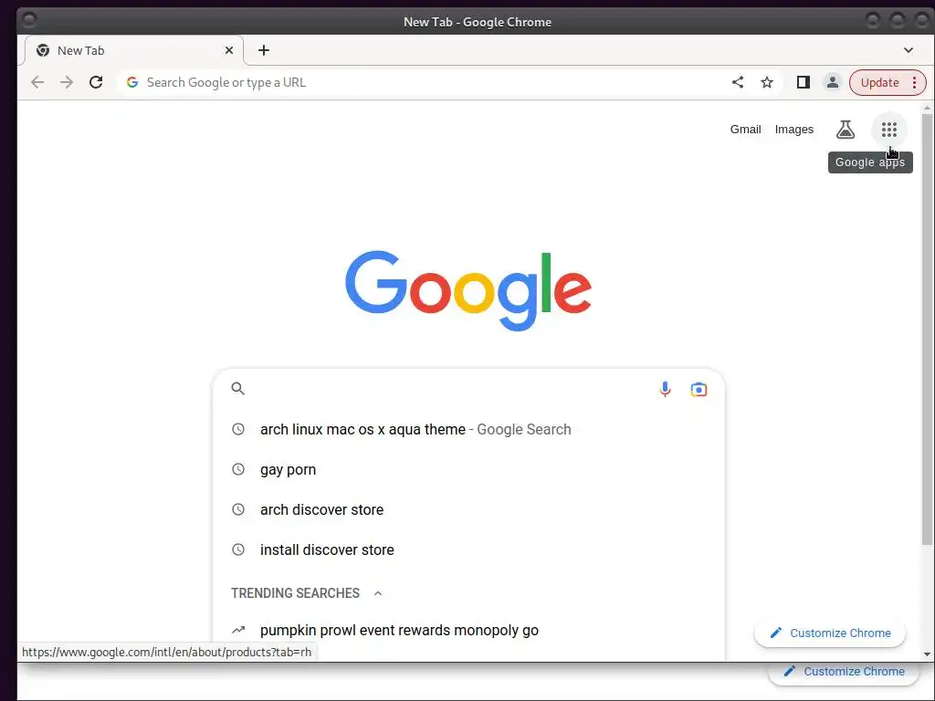
Task: Select suggestion arch linux mac os x aqua theme
Action: [x=468, y=429]
